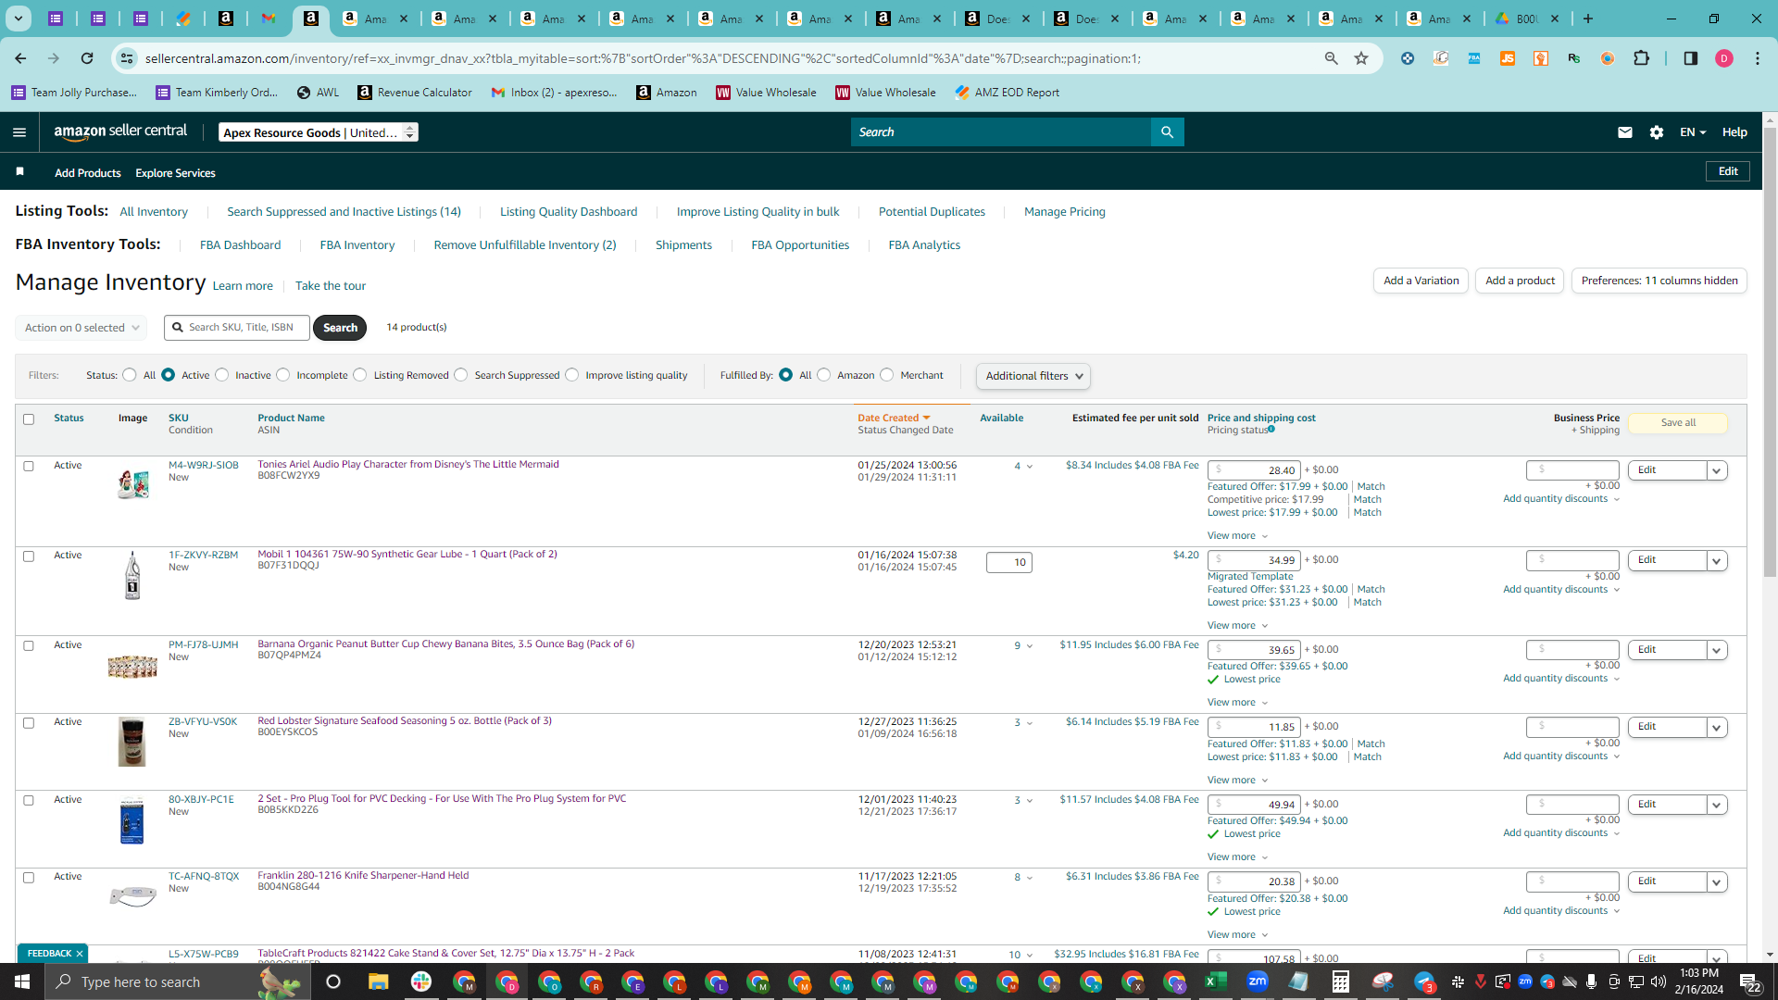Open the All Inventory listing tool

coord(154,212)
